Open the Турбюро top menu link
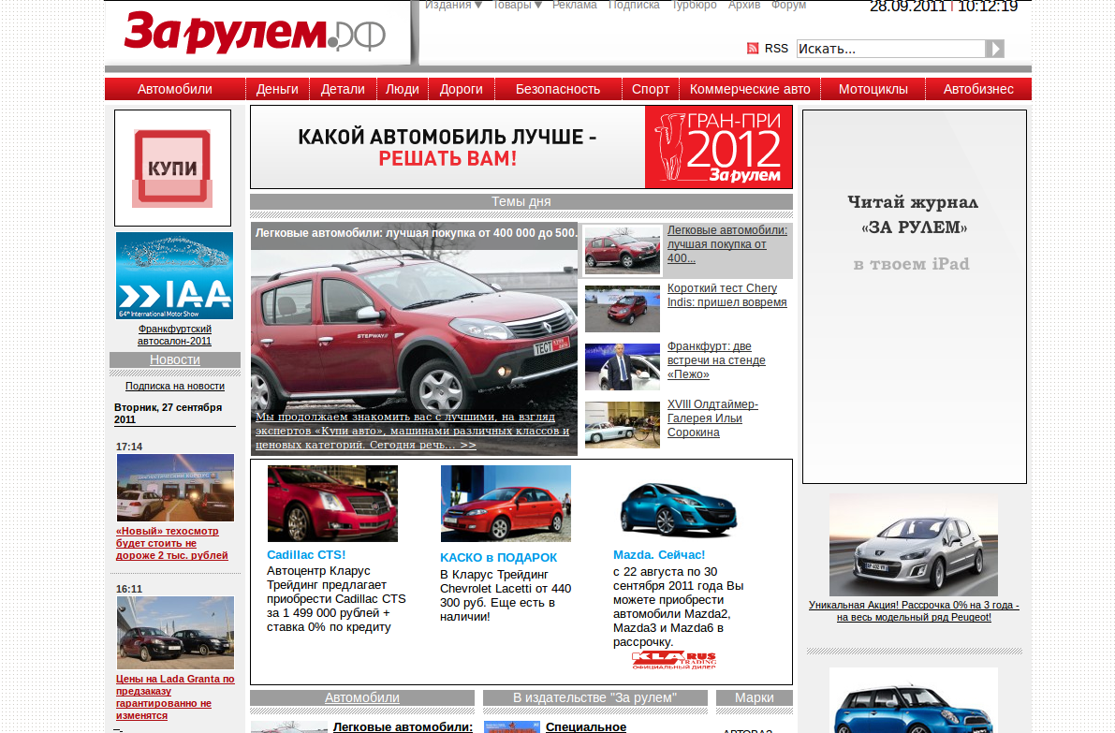Screen dimensions: 1115x733 pos(694,6)
